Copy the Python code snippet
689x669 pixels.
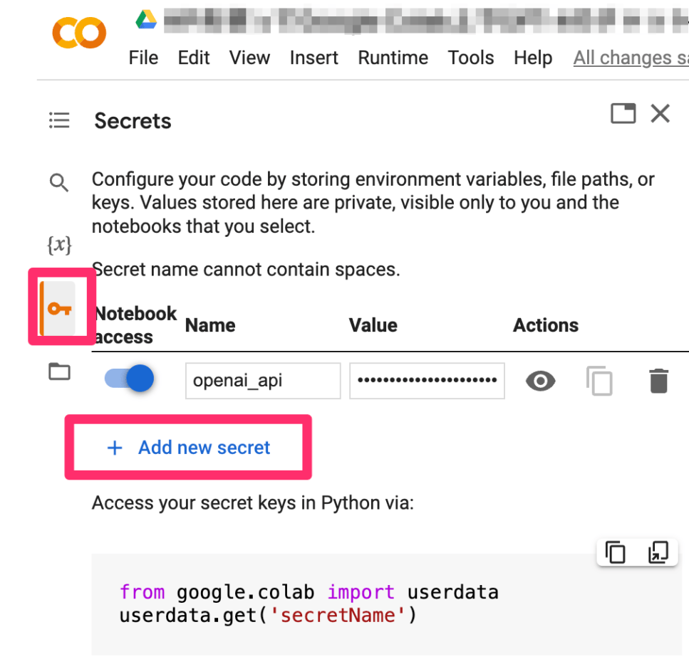click(x=615, y=552)
